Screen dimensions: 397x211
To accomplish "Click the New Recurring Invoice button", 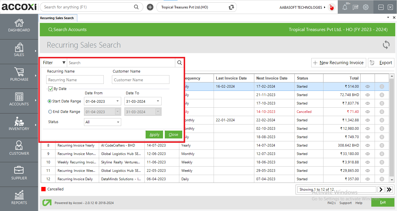I will click(x=338, y=63).
